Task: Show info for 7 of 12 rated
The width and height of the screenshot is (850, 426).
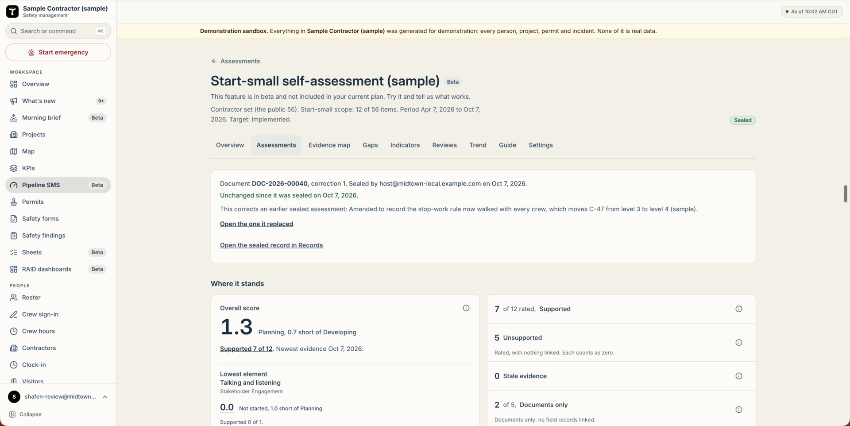Action: click(739, 309)
